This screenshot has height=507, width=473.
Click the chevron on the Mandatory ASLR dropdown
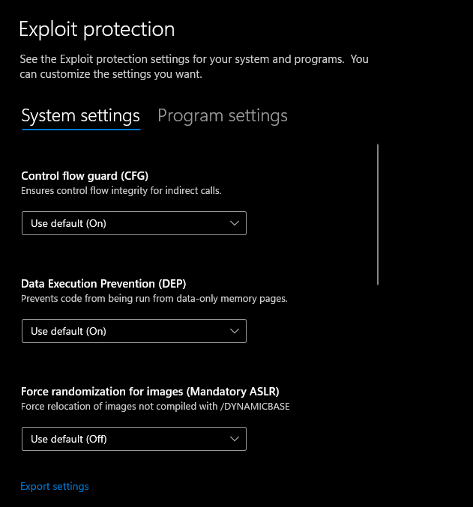(x=235, y=439)
